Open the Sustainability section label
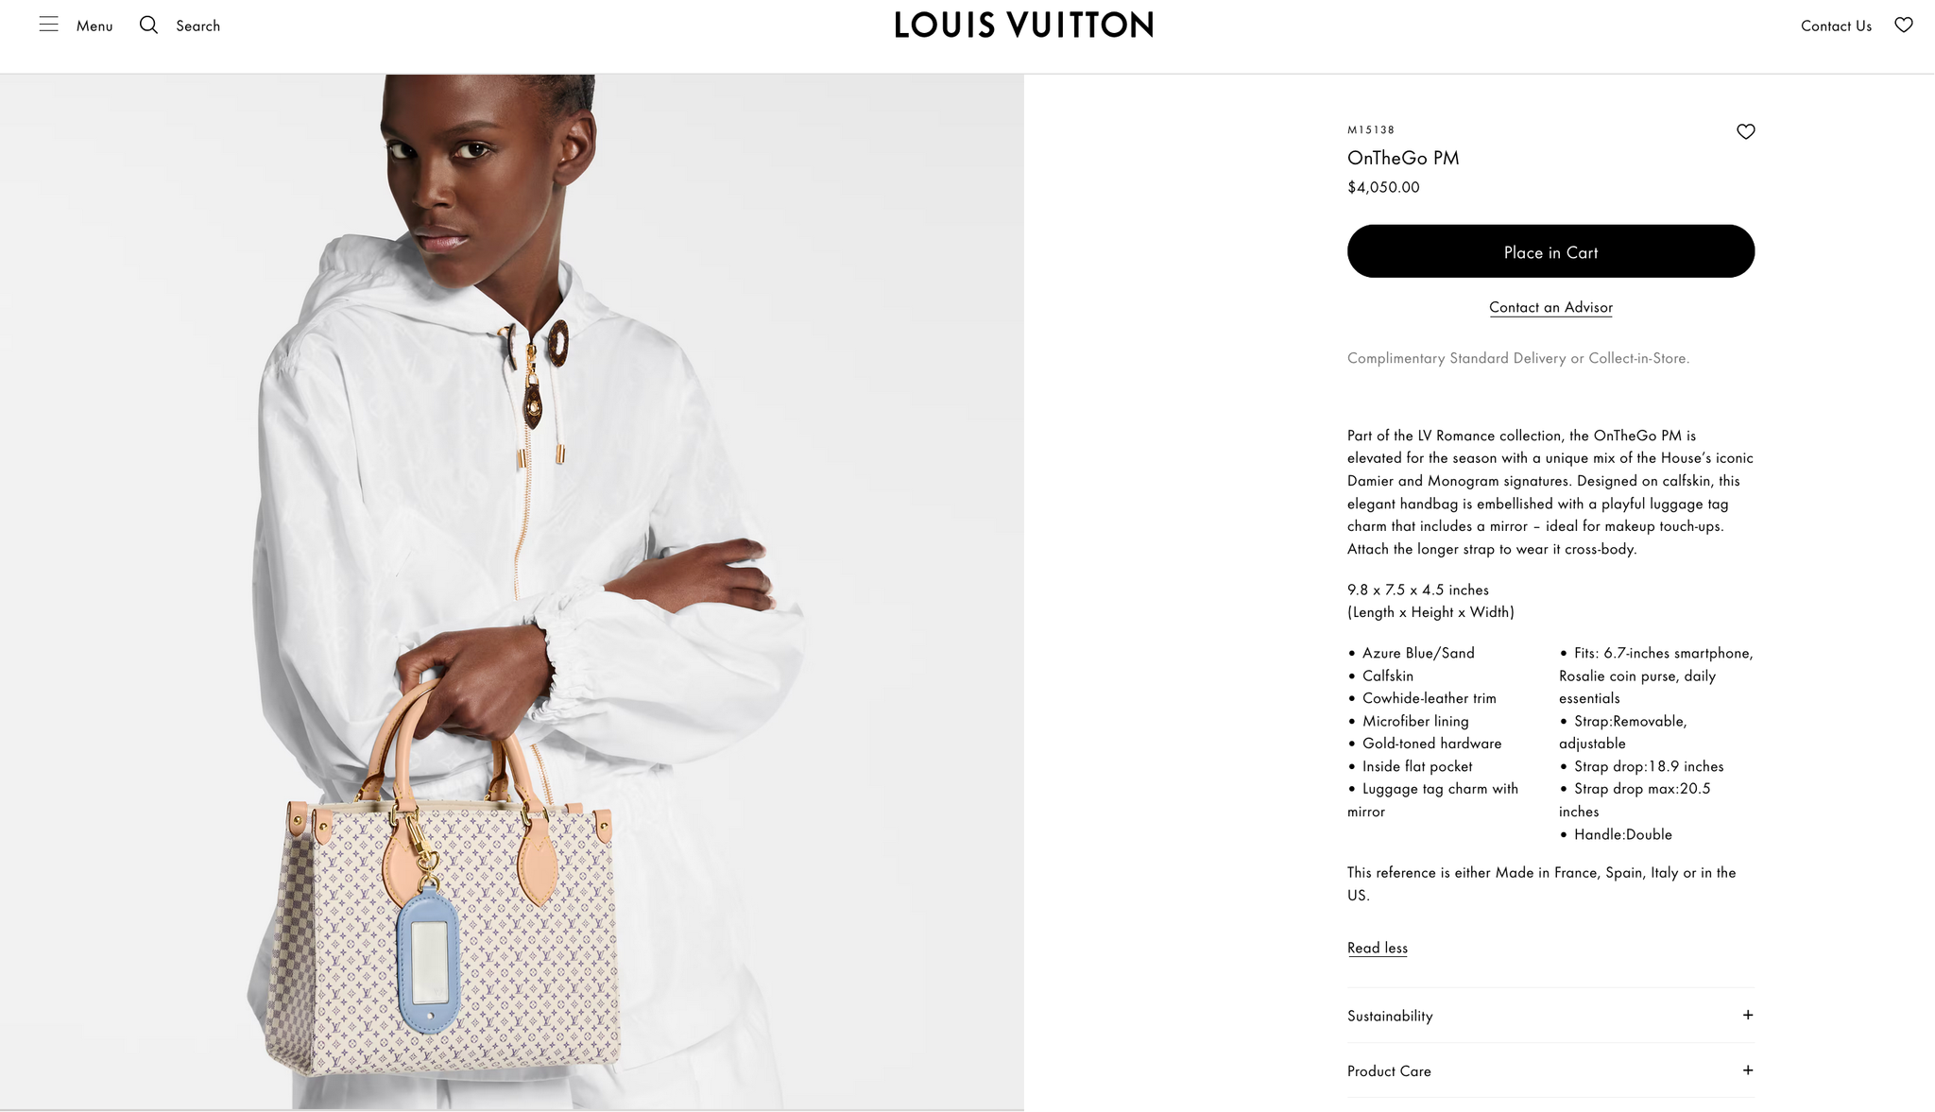Screen dimensions: 1935x1112 pos(1390,1016)
